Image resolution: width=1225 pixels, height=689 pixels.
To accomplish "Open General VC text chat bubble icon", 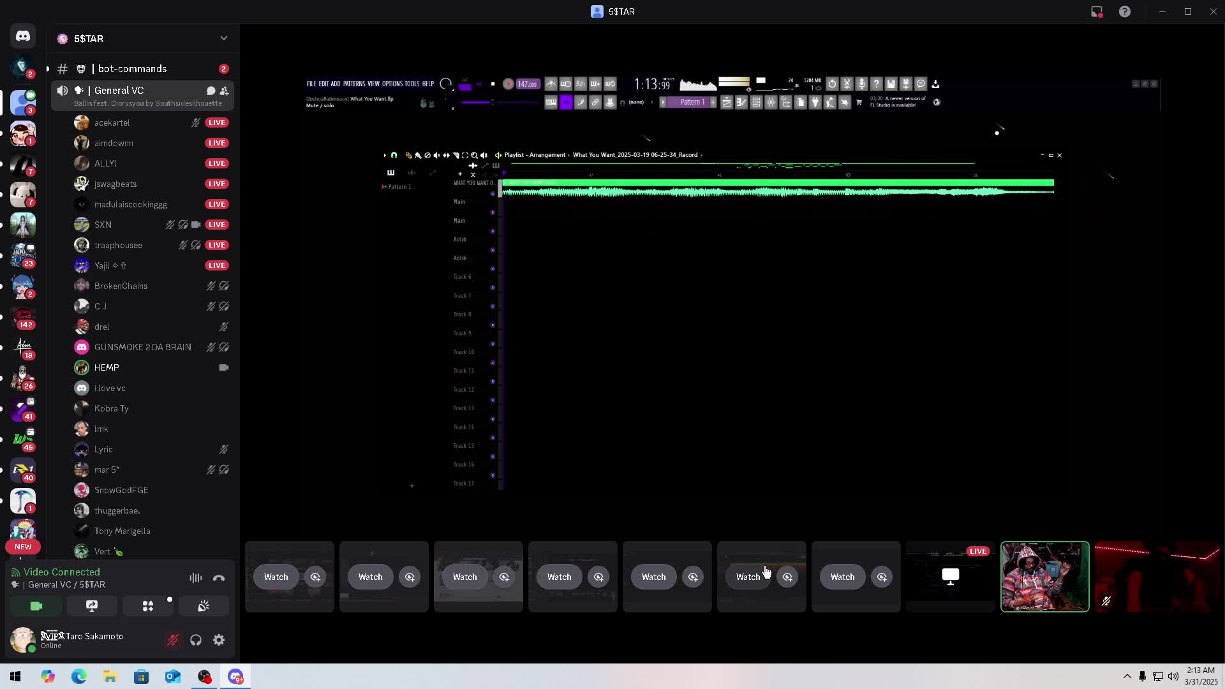I will [x=211, y=91].
